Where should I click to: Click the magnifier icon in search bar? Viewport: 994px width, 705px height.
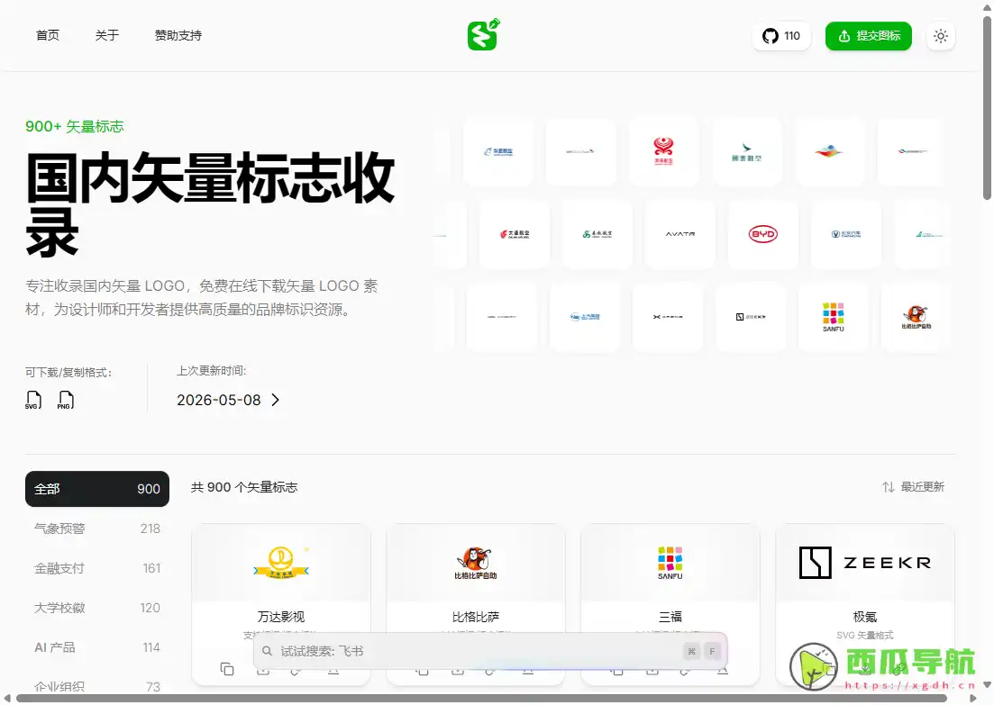point(267,651)
